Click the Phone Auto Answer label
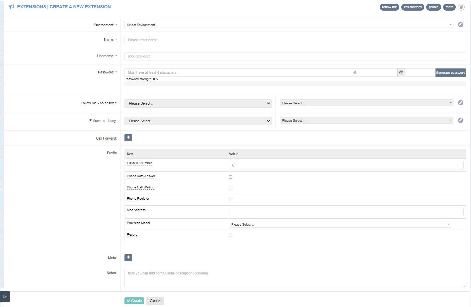Image resolution: width=471 pixels, height=307 pixels. (141, 176)
